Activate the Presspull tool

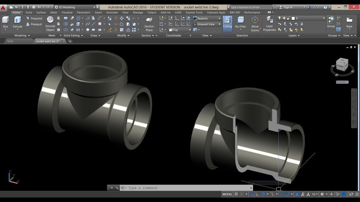(x=34, y=24)
